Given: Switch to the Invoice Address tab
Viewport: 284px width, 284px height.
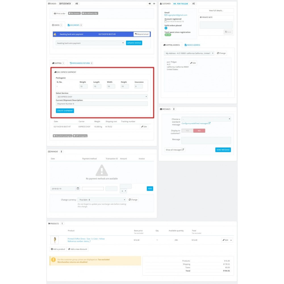Looking at the screenshot, I should click(192, 45).
